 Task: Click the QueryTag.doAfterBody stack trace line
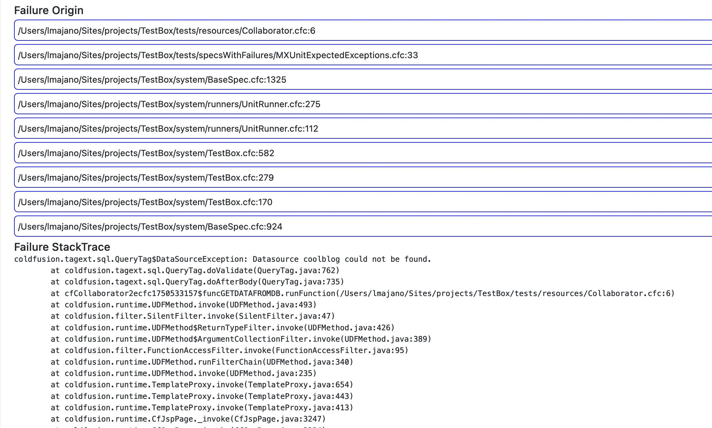(x=197, y=282)
